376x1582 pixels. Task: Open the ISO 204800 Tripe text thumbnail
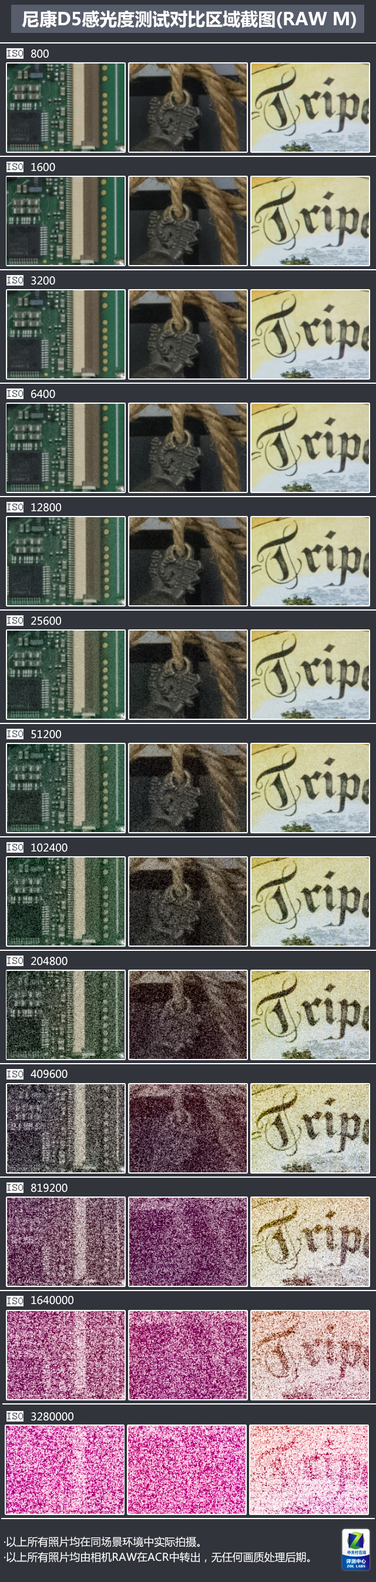[310, 1014]
